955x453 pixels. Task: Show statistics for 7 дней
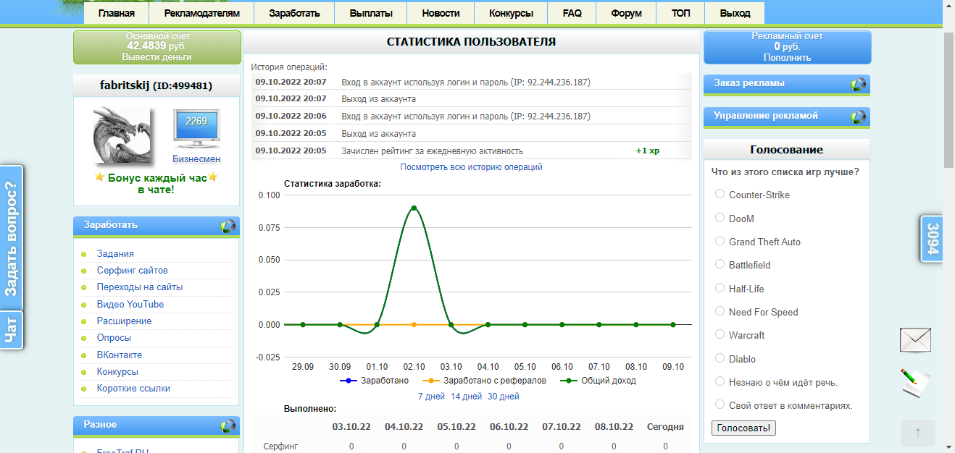[431, 397]
